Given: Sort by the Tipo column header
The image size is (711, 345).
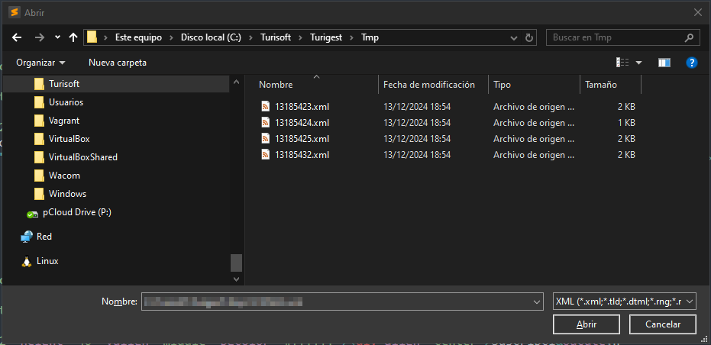Looking at the screenshot, I should (x=502, y=84).
